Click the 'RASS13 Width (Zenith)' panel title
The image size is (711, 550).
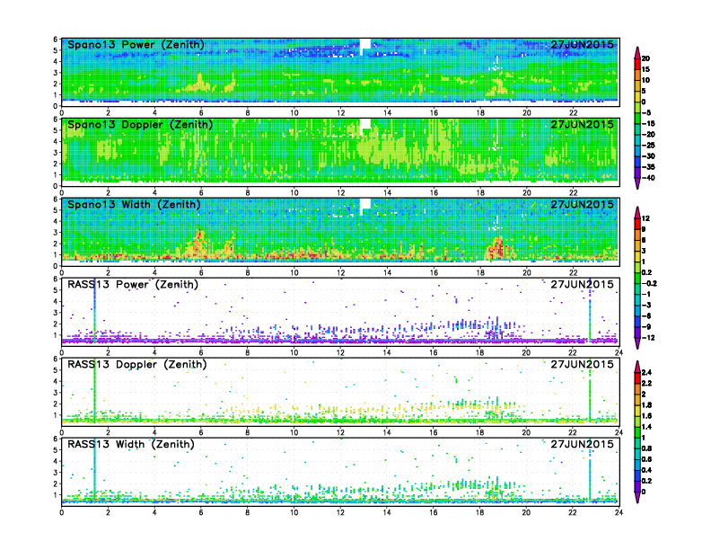(130, 444)
